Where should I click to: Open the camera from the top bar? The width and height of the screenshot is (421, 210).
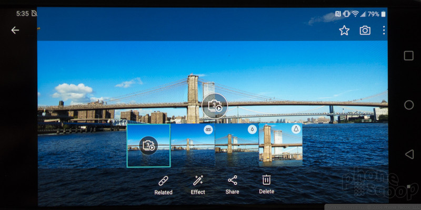point(365,30)
